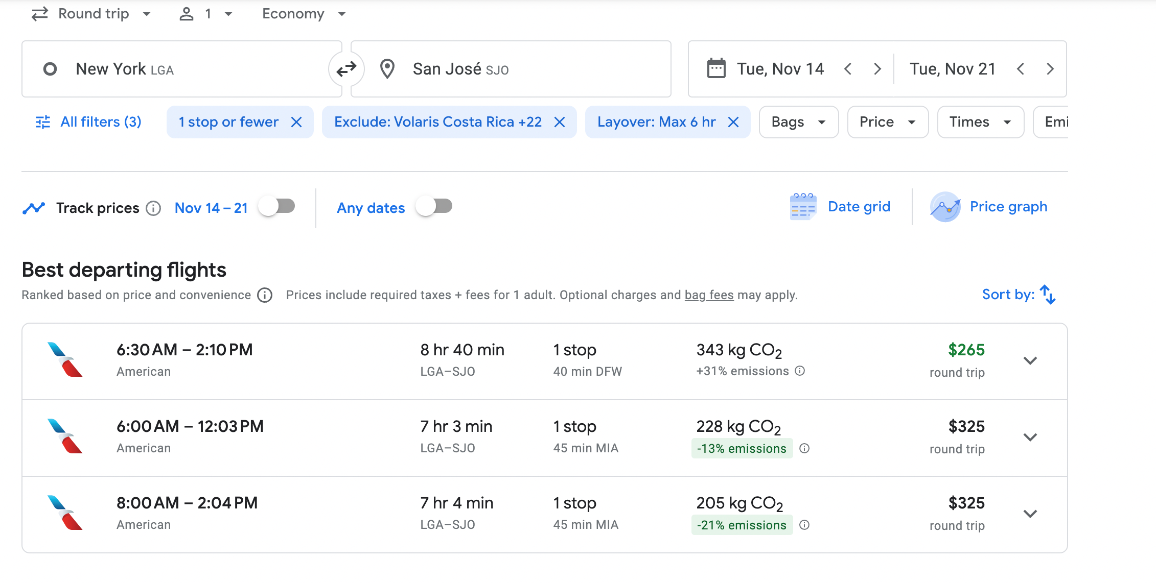
Task: Swap origin and destination airports
Action: pyautogui.click(x=346, y=69)
